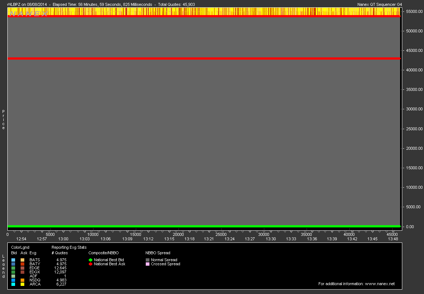Click the ARCA exchange label

(x=35, y=284)
